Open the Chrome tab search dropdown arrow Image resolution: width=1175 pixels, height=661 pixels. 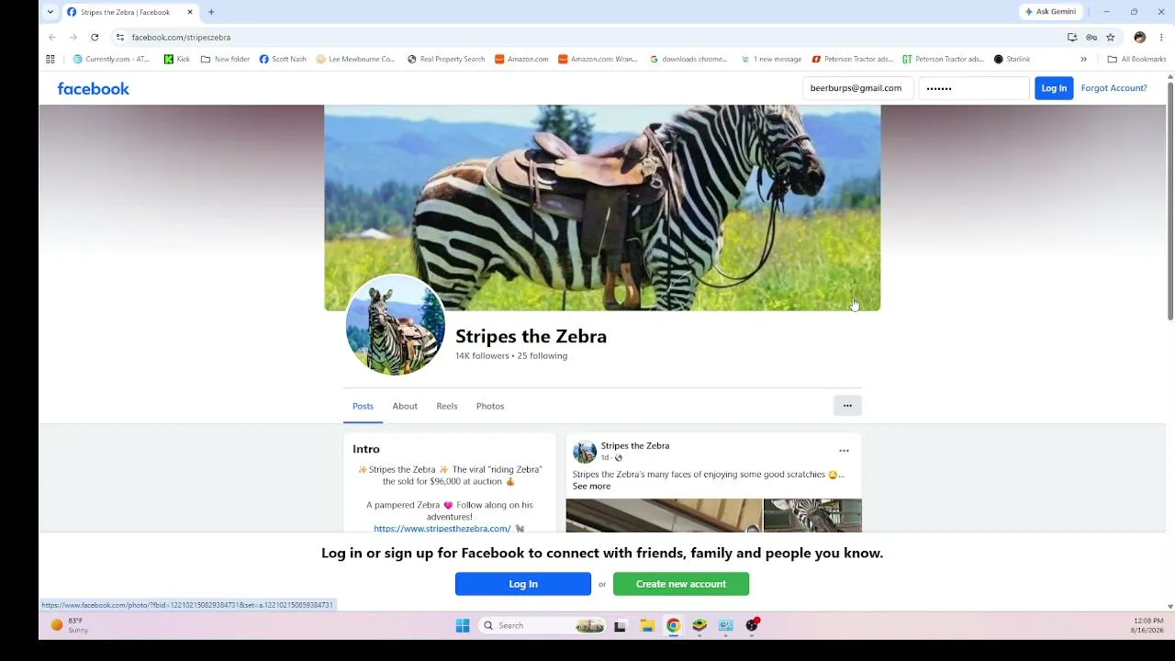[x=50, y=12]
